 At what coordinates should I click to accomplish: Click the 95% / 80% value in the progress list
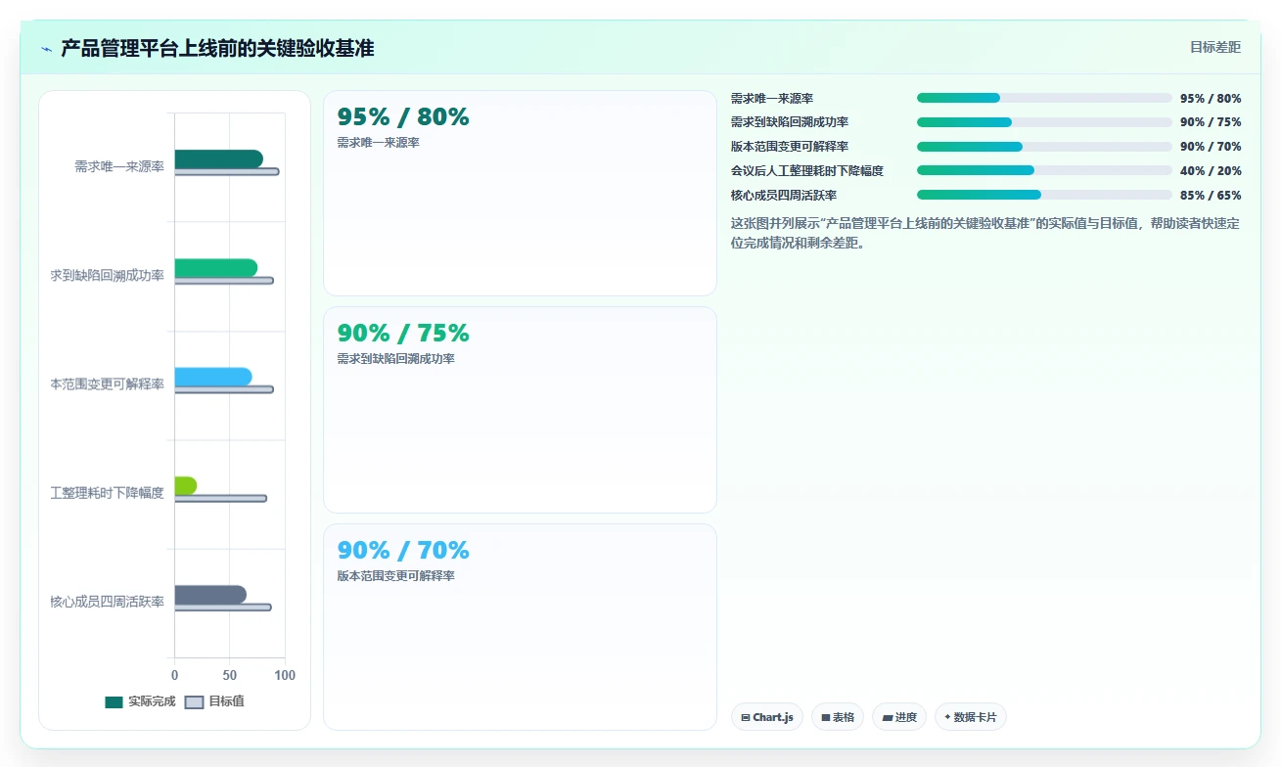click(1211, 98)
